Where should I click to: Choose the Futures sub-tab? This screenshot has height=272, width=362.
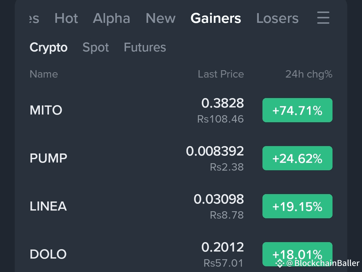coord(145,47)
